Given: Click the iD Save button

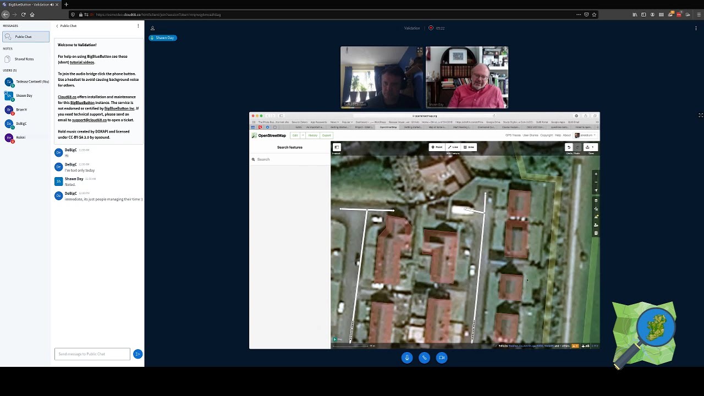Looking at the screenshot, I should [590, 147].
